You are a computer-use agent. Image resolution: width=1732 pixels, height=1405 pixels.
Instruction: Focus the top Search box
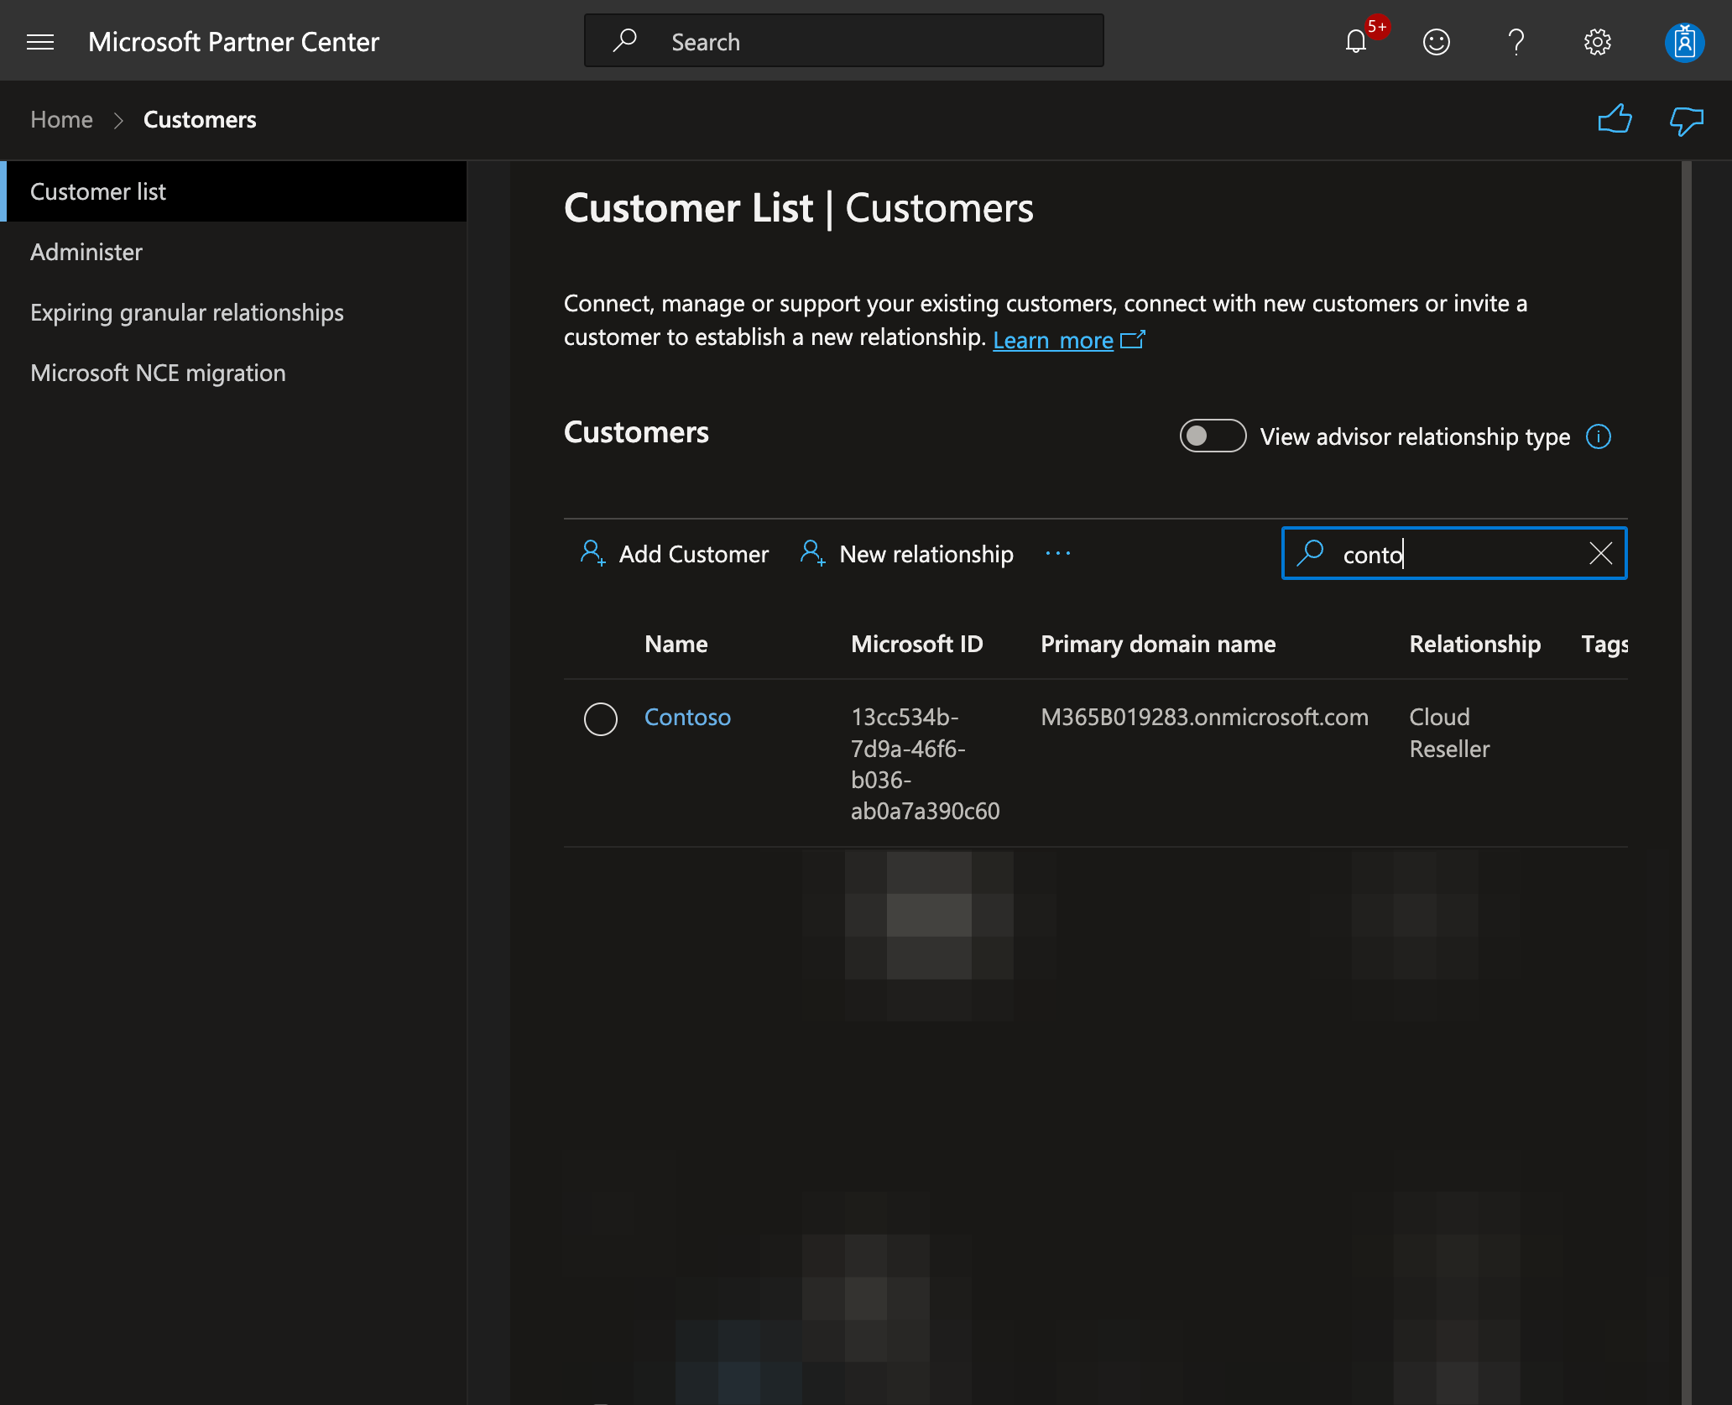coord(843,41)
